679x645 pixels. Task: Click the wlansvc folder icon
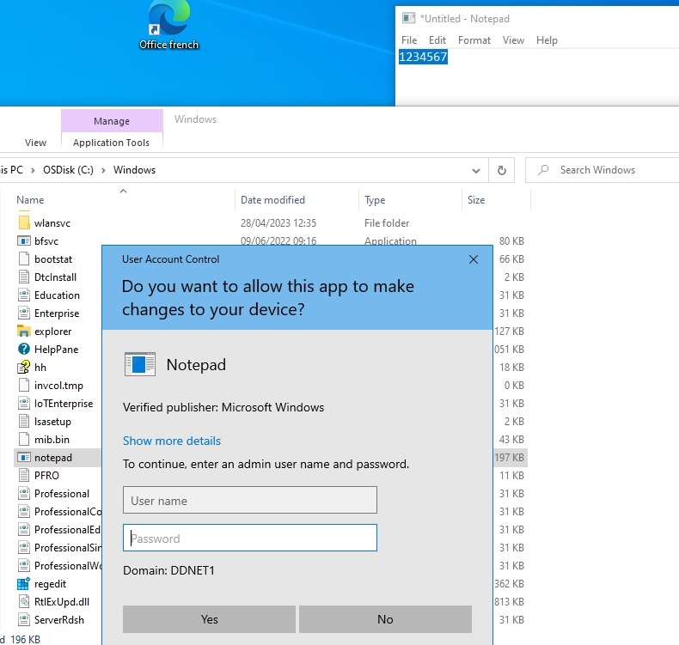(24, 222)
